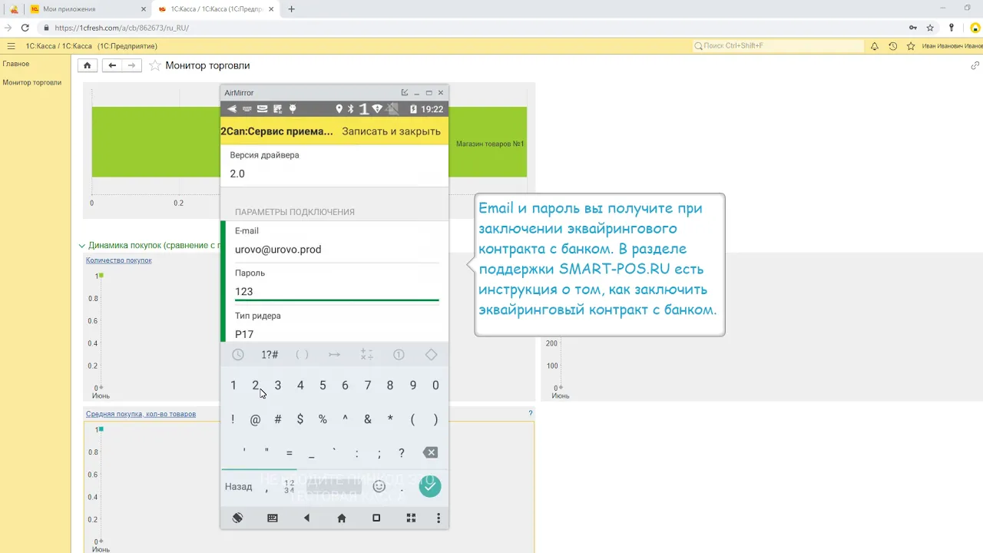Screen dimensions: 983x553
Task: Click Записать и закрыть button
Action: click(392, 131)
